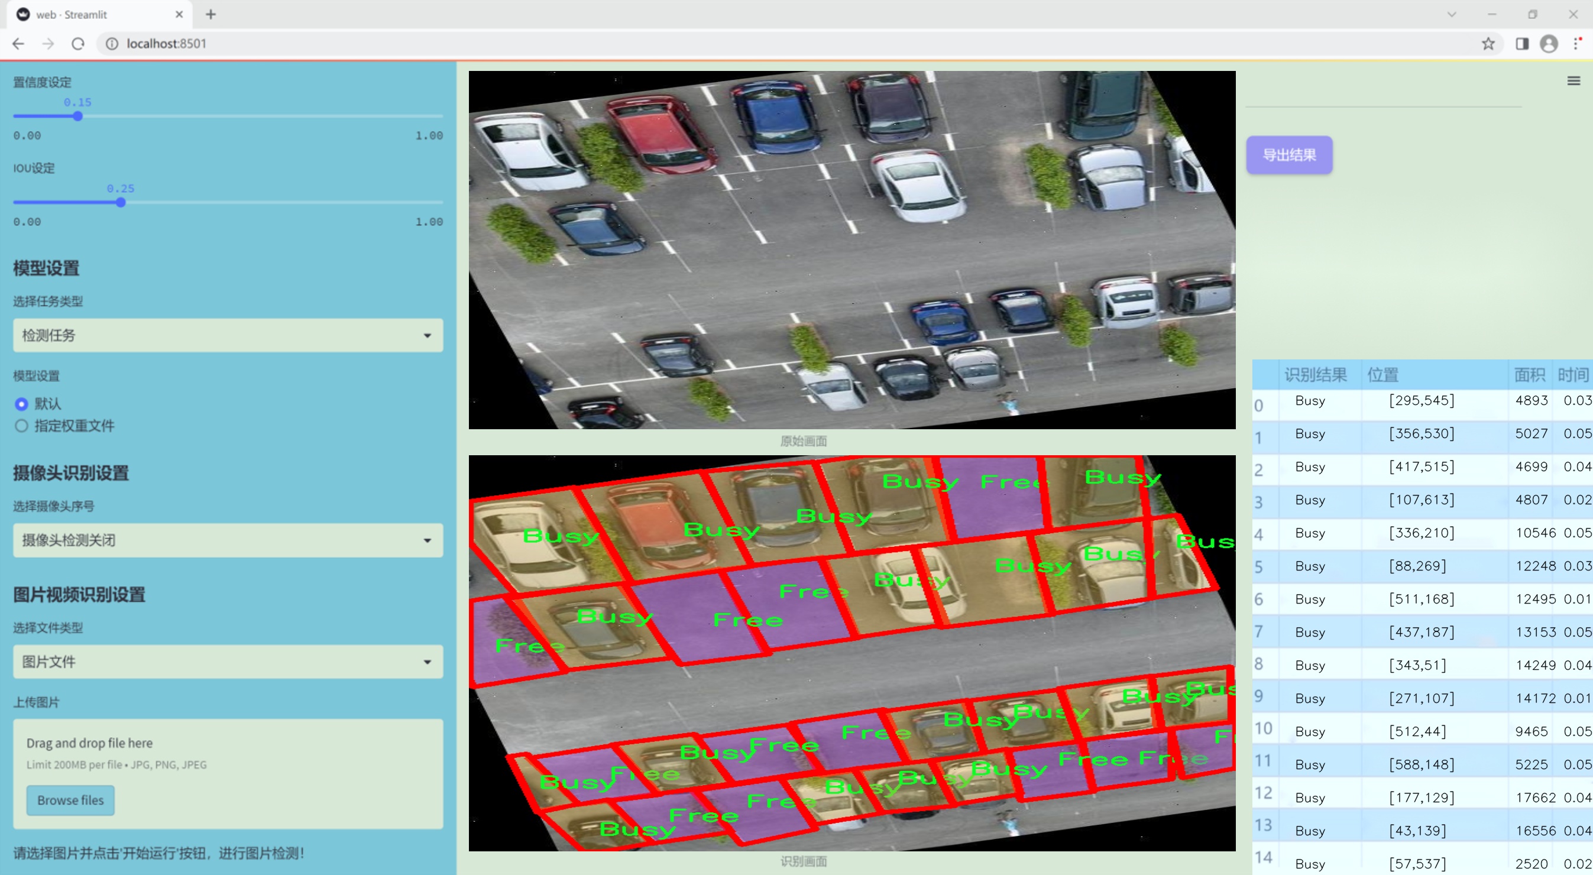Screen dimensions: 1593x875
Task: Select the 默认 radio option
Action: 22,404
